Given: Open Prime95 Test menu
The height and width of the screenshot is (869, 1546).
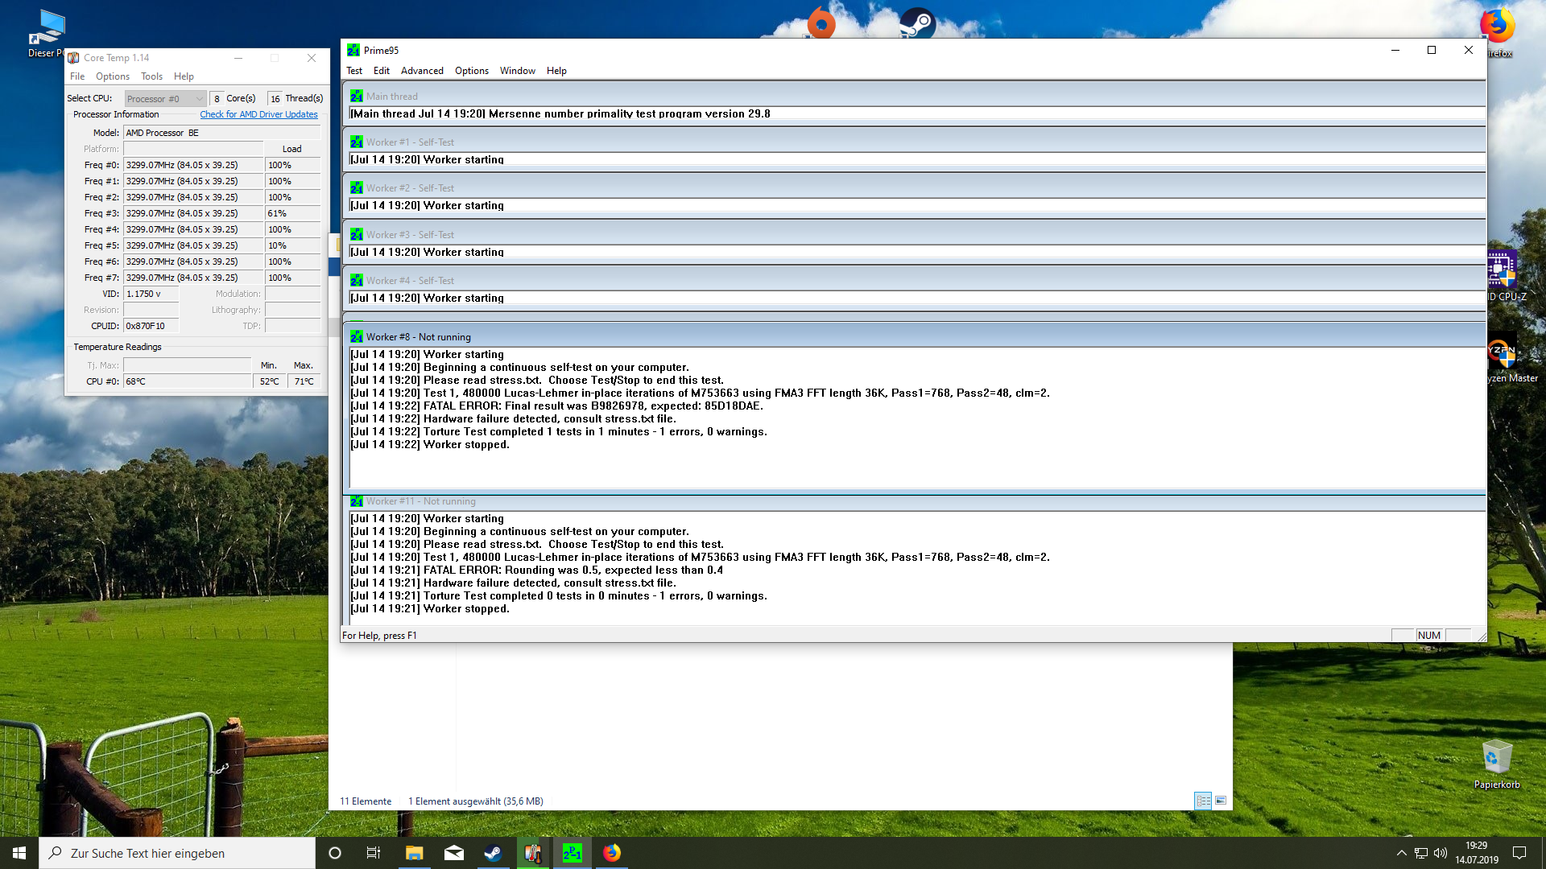Looking at the screenshot, I should point(353,71).
